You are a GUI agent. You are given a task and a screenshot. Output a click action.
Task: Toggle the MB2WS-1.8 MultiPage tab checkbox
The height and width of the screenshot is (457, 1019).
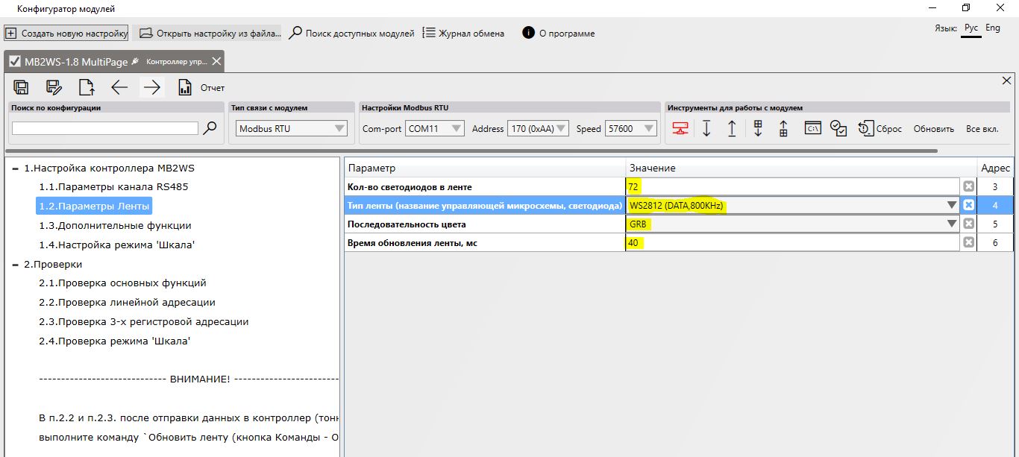click(x=14, y=61)
